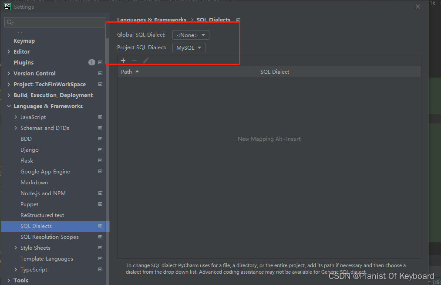Viewport: 441px width, 285px height.
Task: Click the project icon next to JavaScript
Action: pos(100,117)
